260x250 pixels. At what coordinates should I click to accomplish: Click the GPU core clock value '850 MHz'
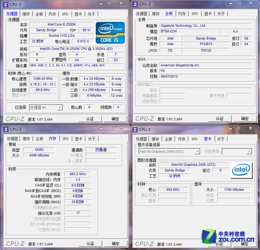pos(173,190)
